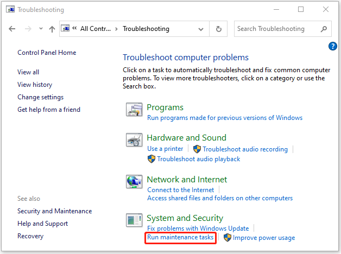
Task: Open the address bar history dropdown
Action: (x=201, y=29)
